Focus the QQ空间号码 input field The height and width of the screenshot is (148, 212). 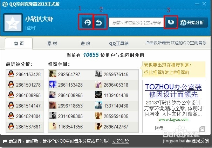(x=137, y=22)
